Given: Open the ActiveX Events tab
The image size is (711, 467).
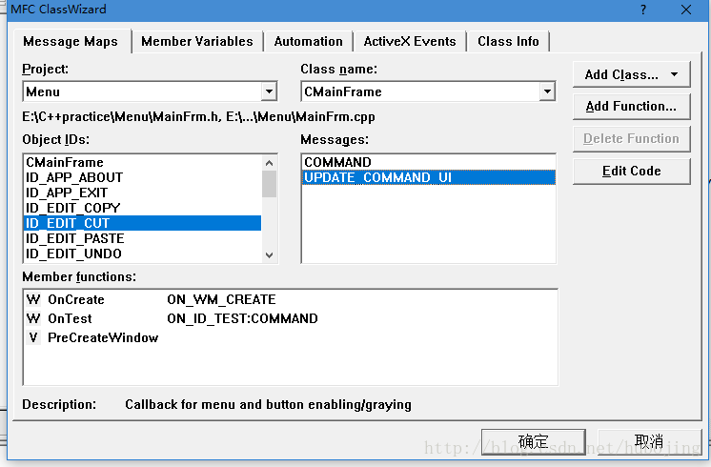Looking at the screenshot, I should tap(410, 42).
